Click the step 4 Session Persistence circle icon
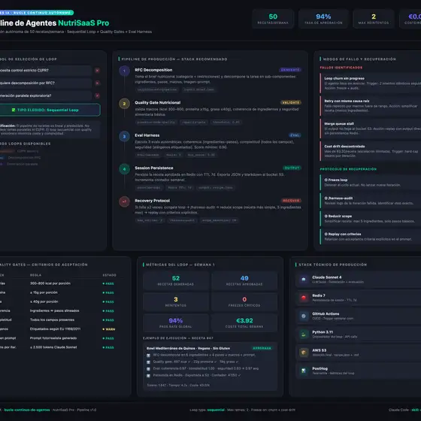 (124, 169)
